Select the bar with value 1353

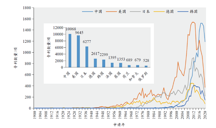pyautogui.click(x=121, y=65)
